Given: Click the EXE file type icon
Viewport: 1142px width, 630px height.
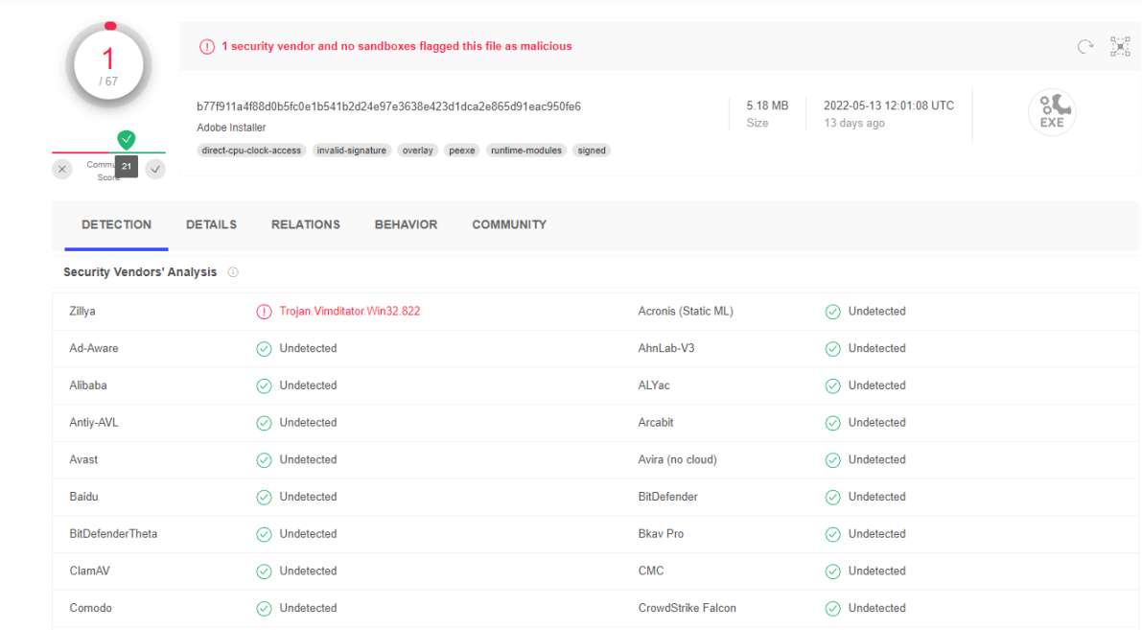Looking at the screenshot, I should [x=1052, y=112].
